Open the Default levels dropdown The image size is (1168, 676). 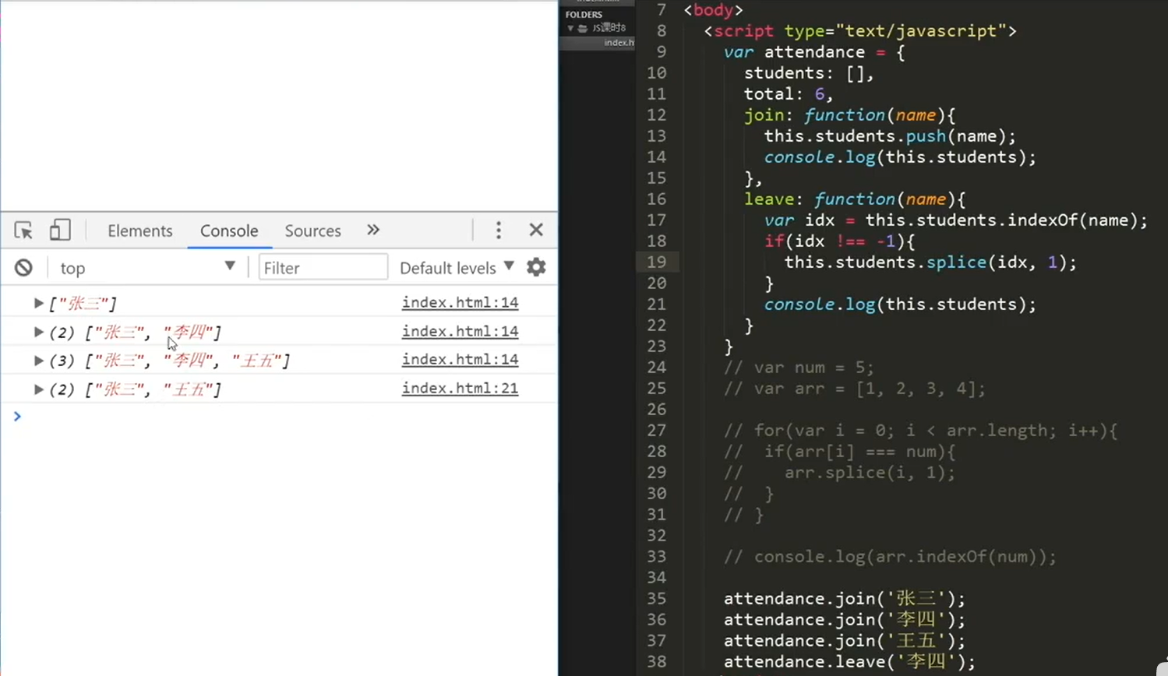coord(457,268)
